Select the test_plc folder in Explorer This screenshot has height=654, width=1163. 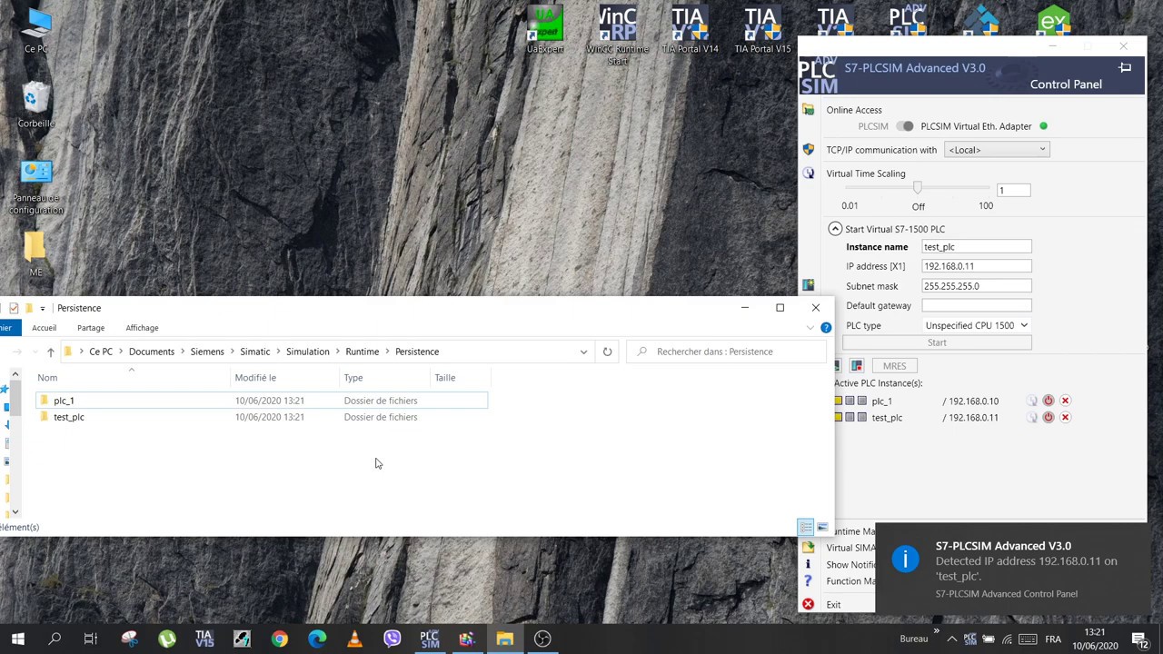[x=262, y=417]
